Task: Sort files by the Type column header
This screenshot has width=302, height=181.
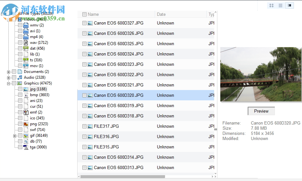Action: (211, 14)
